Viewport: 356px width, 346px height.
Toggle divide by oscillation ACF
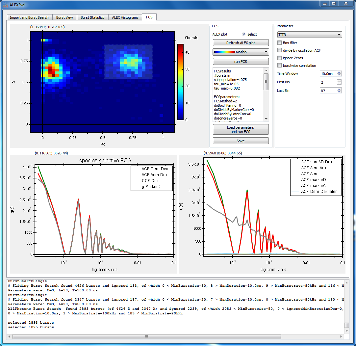point(279,50)
